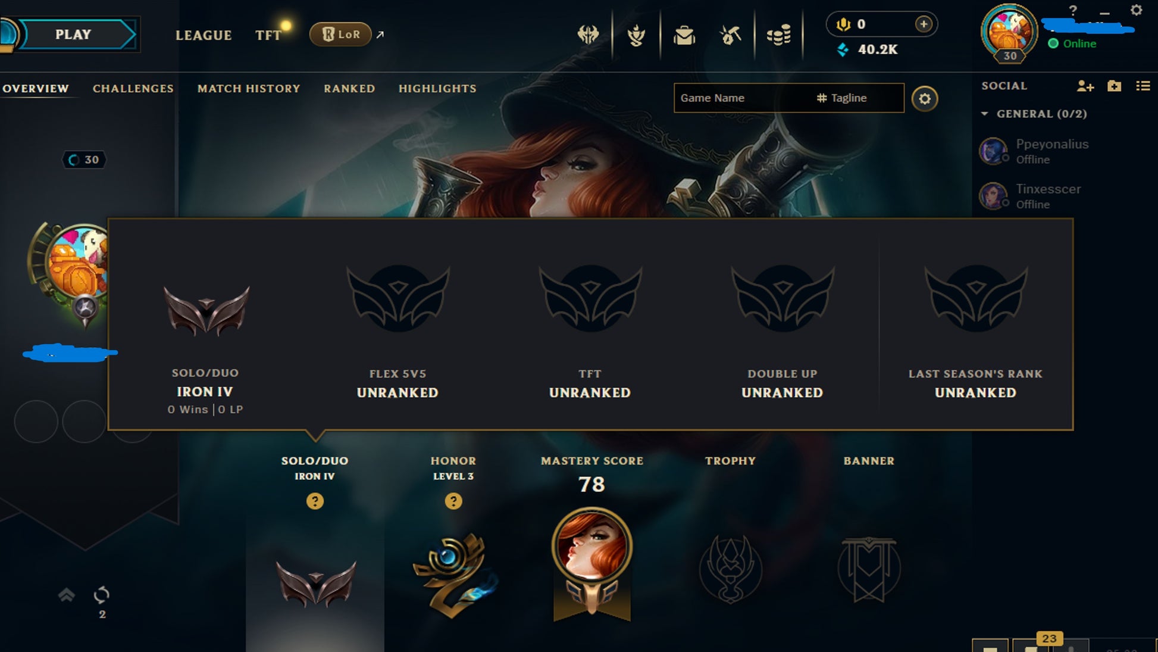The image size is (1158, 652).
Task: Open the Store coins icon
Action: point(778,35)
